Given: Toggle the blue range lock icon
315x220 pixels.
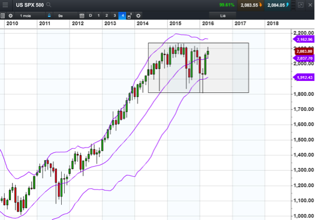Looking at the screenshot, I should 49,16.
